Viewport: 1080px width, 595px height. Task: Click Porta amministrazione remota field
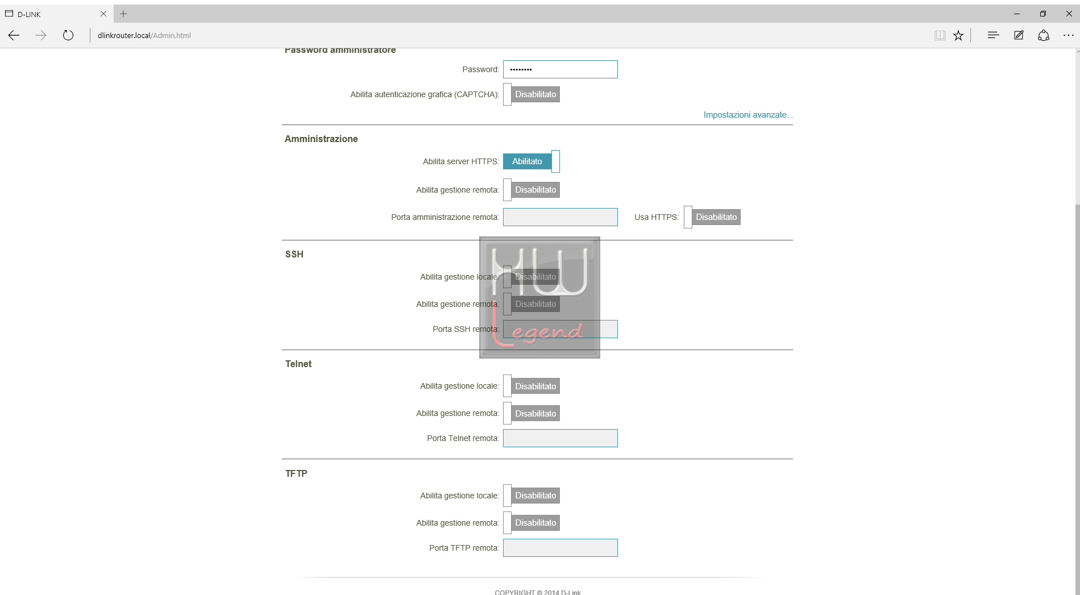(560, 217)
